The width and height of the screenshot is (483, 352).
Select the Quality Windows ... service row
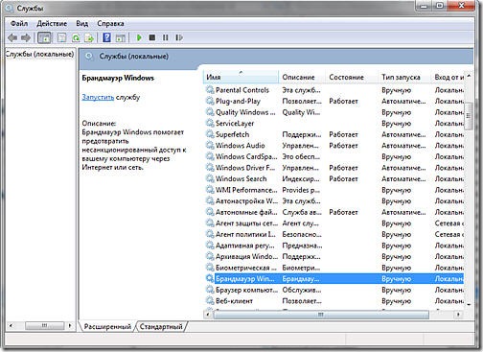(334, 112)
